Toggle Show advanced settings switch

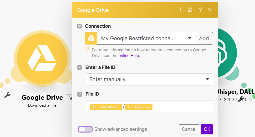pyautogui.click(x=85, y=129)
